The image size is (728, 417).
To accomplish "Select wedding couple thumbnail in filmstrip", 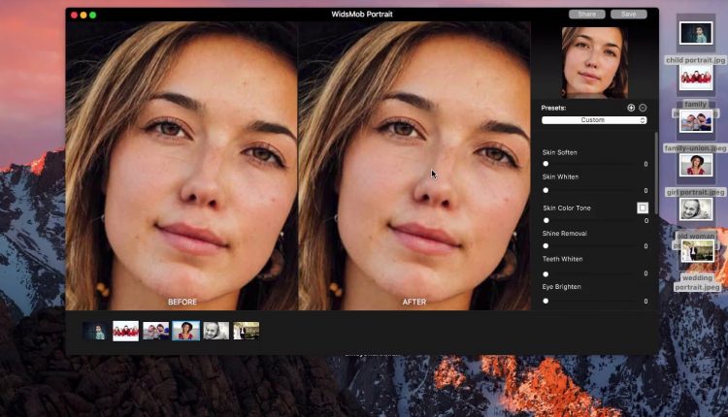I will [x=247, y=332].
